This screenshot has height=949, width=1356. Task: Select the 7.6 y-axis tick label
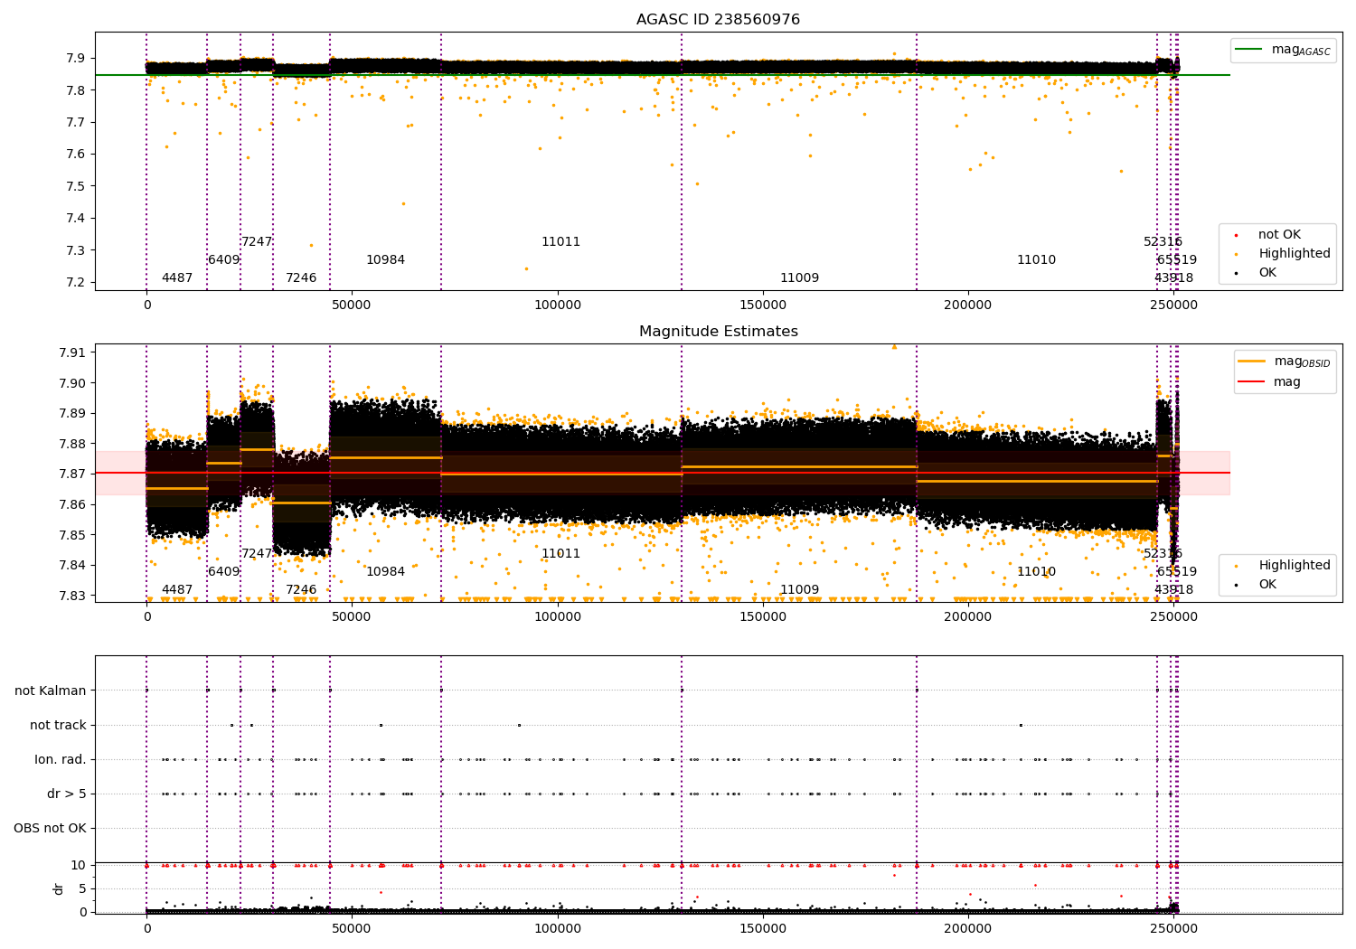[x=75, y=155]
